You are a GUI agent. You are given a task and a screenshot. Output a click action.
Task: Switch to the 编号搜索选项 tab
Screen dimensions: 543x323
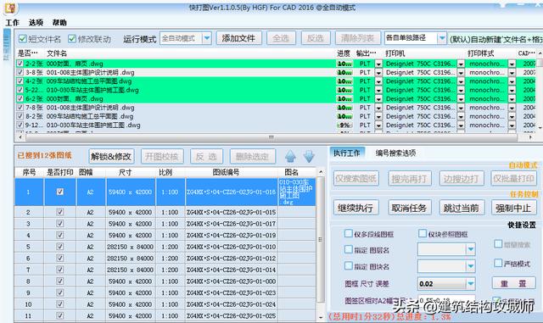click(395, 153)
